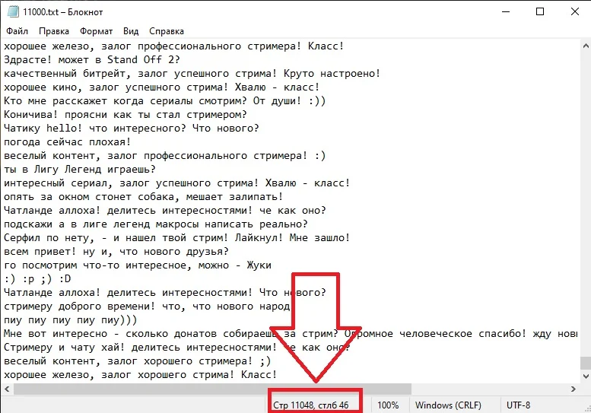Viewport: 591px width, 413px height.
Task: Open the Файл menu
Action: pos(17,31)
